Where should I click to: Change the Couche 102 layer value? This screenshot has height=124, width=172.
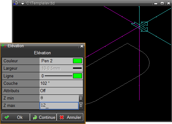61,84
